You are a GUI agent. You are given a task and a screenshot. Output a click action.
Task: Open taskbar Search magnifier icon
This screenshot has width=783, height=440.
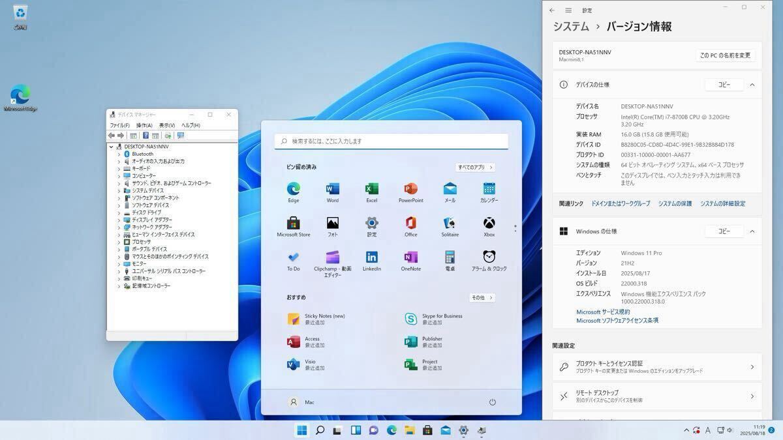tap(320, 430)
